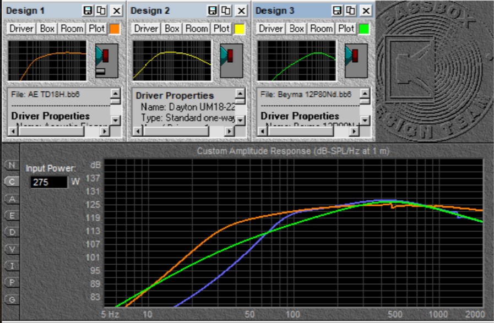Copy Design 3 using the duplicate icon
This screenshot has width=494, height=323.
pyautogui.click(x=351, y=10)
